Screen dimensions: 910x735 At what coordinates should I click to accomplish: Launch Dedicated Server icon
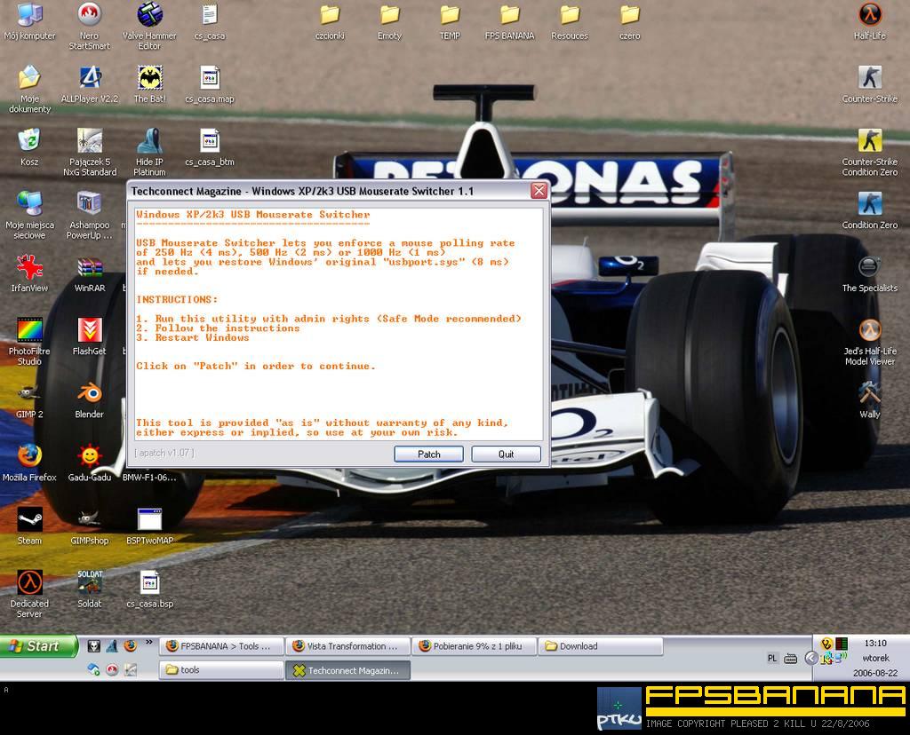tap(29, 594)
